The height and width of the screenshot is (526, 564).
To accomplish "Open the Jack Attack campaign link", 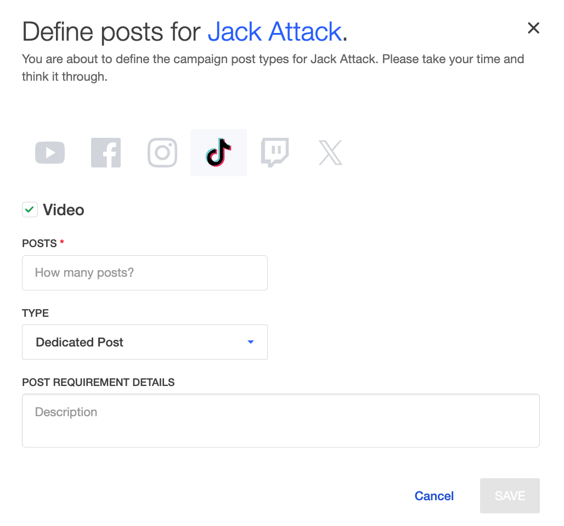I will point(275,32).
